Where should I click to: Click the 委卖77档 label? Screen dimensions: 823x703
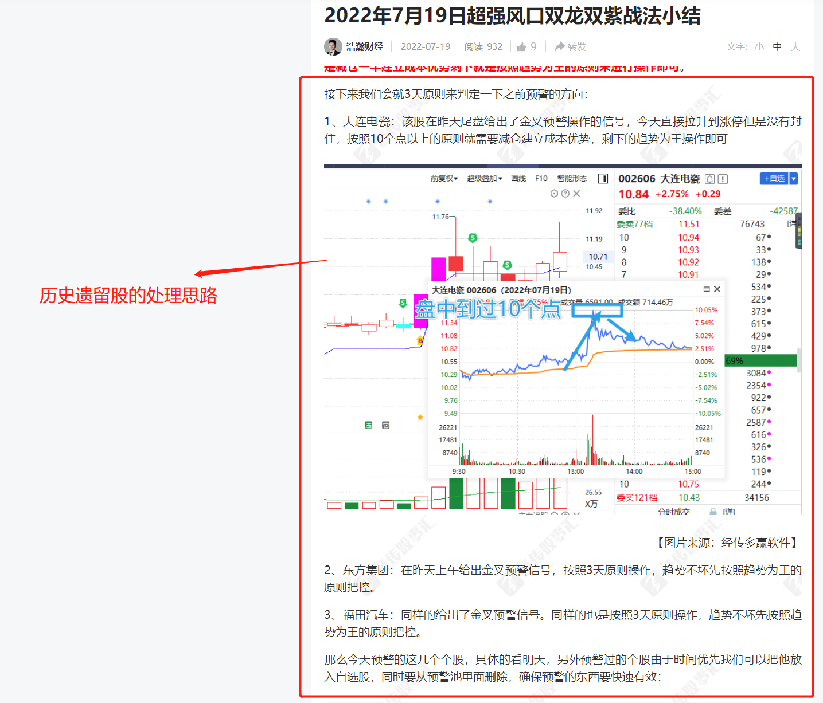634,224
